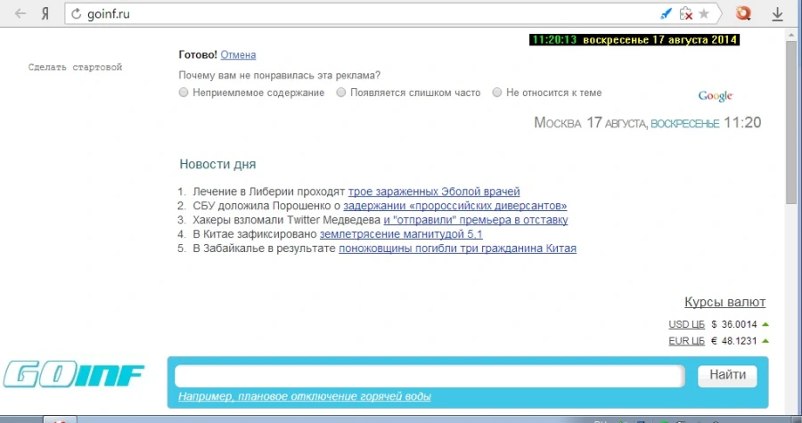Open the "Курсы валют" link

724,302
